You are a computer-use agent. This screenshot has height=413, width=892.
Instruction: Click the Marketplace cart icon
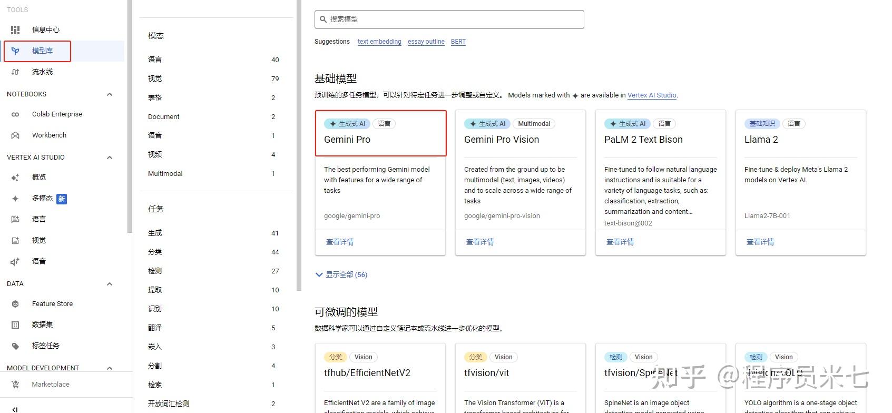click(x=15, y=385)
